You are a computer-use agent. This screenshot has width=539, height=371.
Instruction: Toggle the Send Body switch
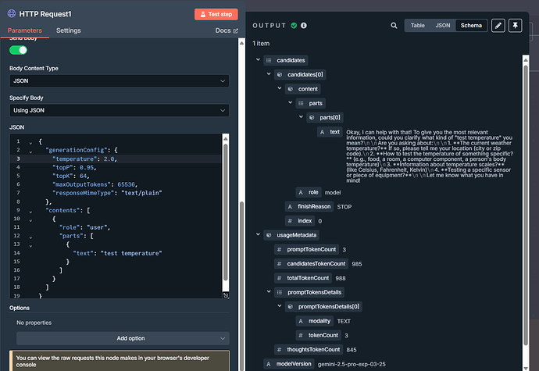point(18,50)
